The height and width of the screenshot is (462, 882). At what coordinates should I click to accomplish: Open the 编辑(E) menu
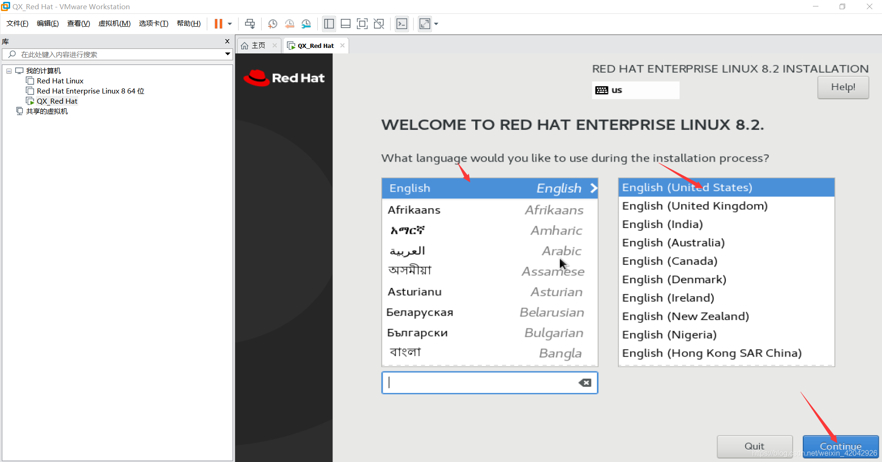(x=48, y=23)
